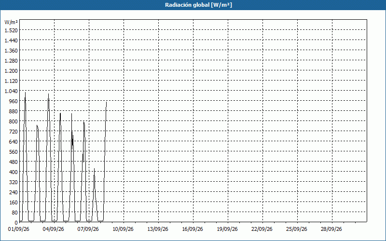Click the 400 y-axis value
The height and width of the screenshot is (241, 386).
click(x=13, y=172)
